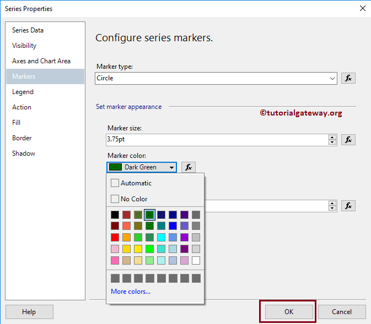Pick the tan swatch in bottom row
The image size is (371, 324).
pos(126,260)
